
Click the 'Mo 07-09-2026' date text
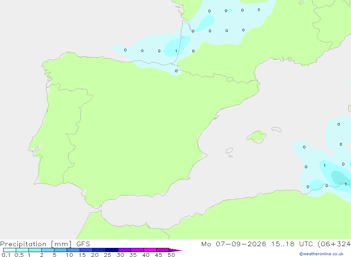(x=233, y=244)
